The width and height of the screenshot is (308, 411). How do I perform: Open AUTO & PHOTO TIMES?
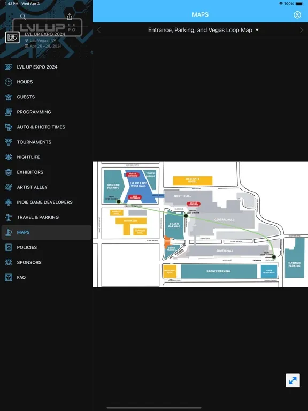47,127
